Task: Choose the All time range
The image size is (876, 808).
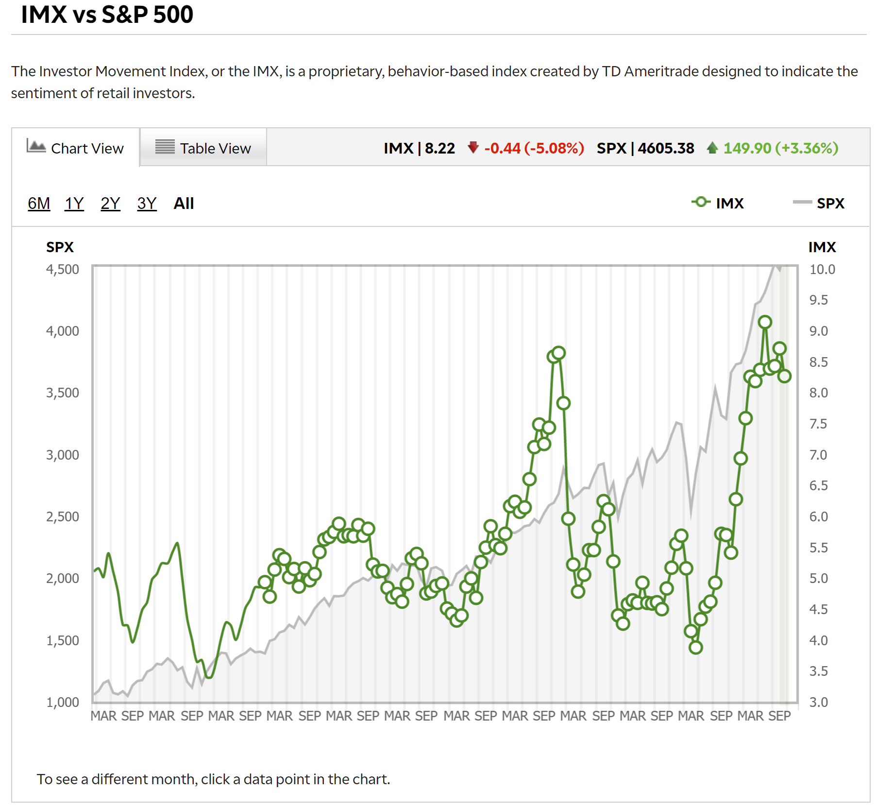Action: point(184,203)
